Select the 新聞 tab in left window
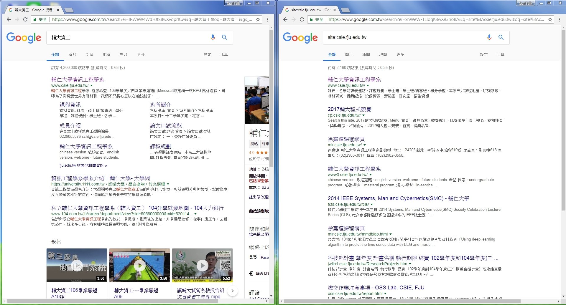The width and height of the screenshot is (566, 305). click(89, 54)
